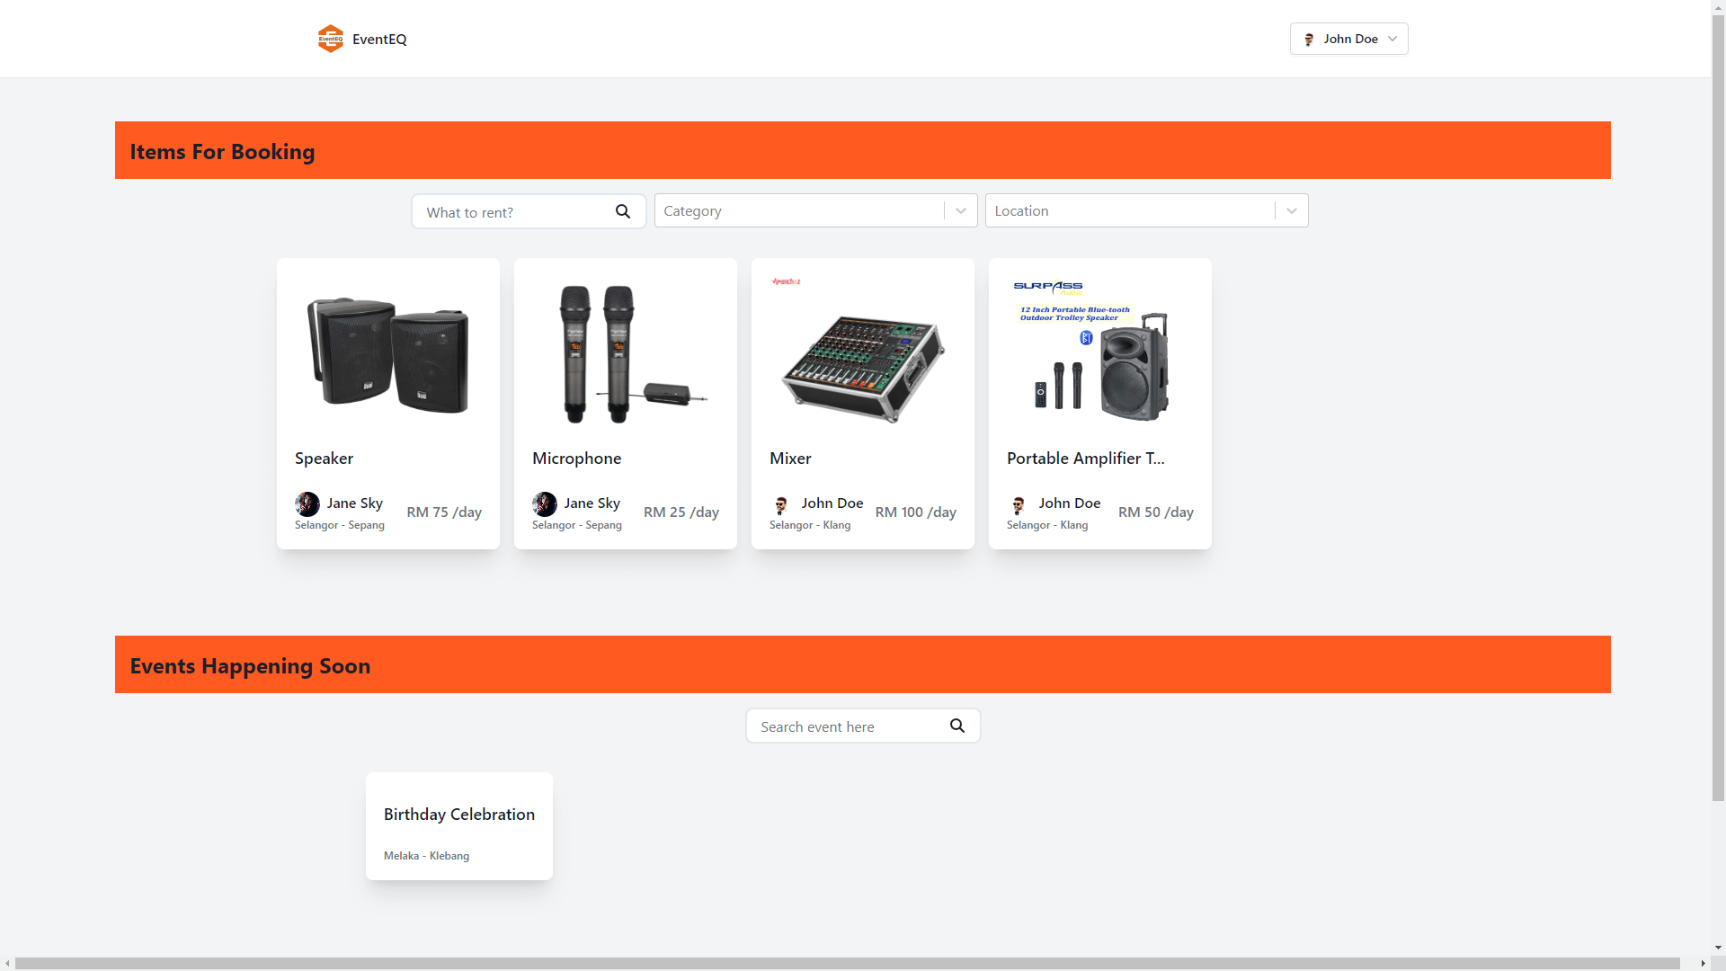
Task: Click the vertical scrollbar down arrow
Action: [1718, 947]
